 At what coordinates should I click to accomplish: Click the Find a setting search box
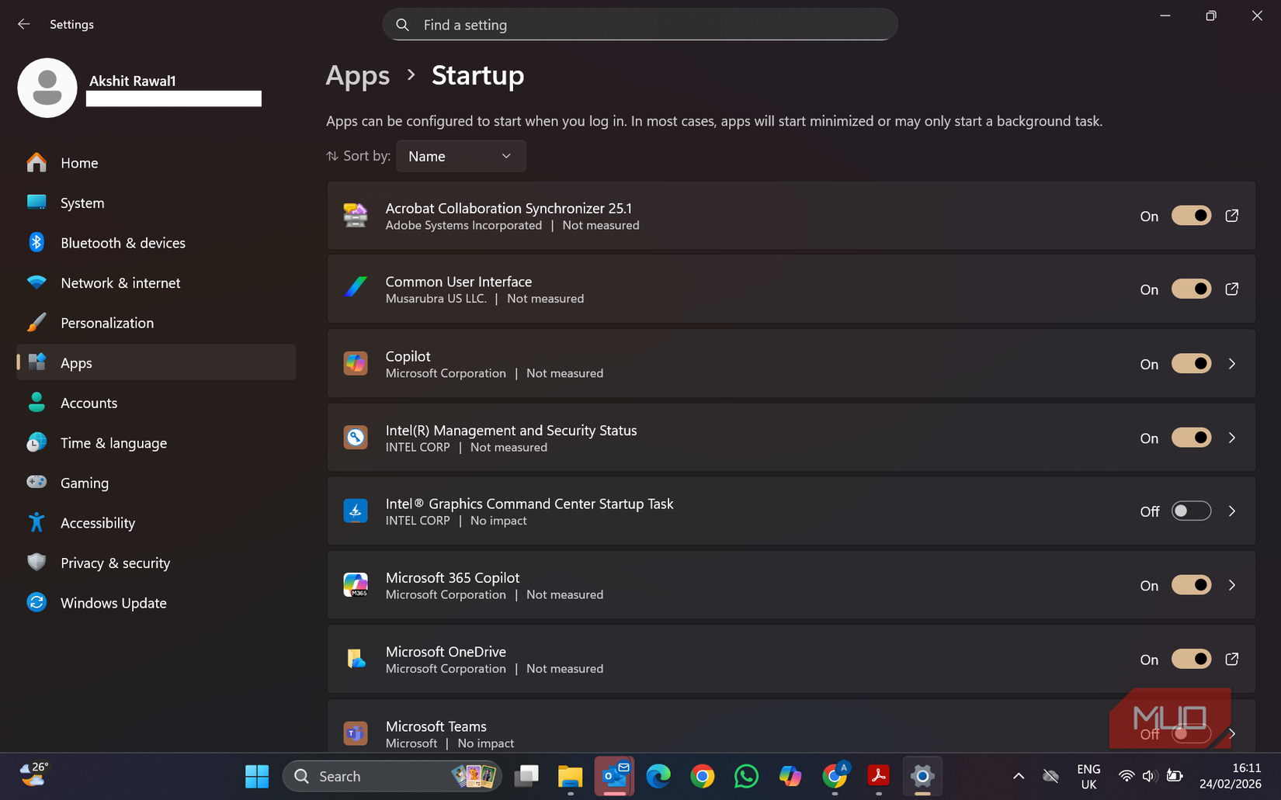[640, 24]
